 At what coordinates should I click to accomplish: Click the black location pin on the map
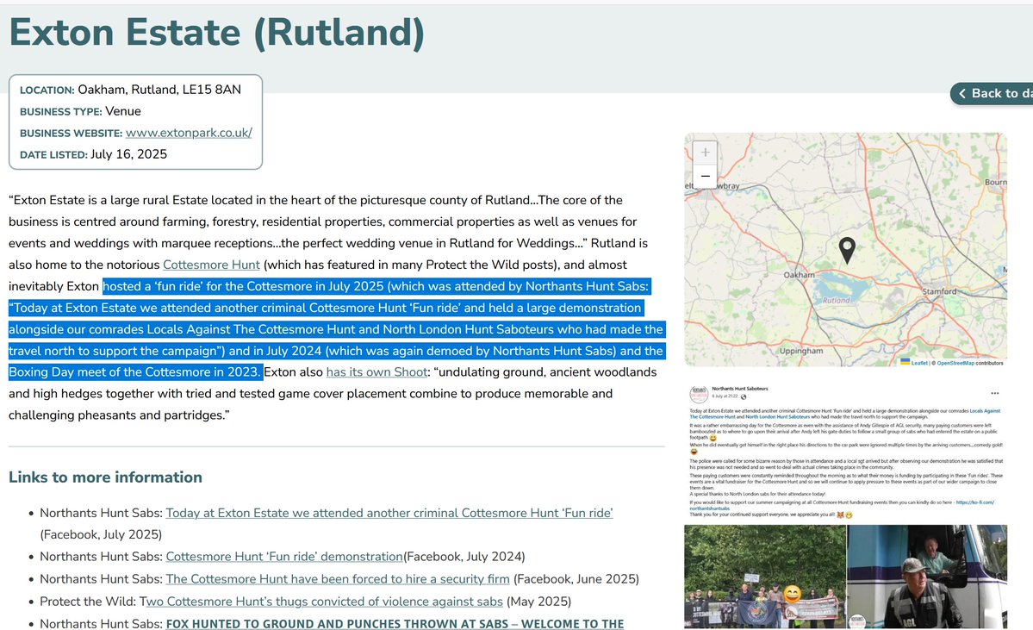point(847,251)
